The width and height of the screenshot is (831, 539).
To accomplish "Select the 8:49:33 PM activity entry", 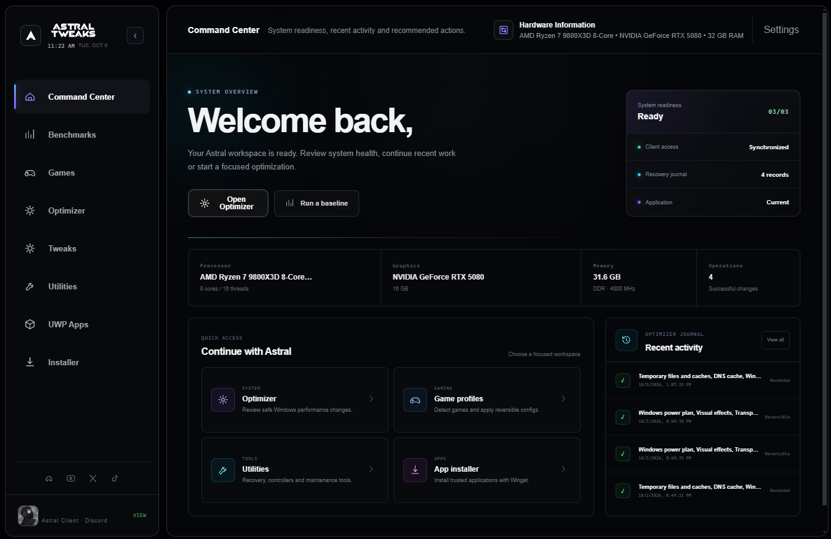I will pyautogui.click(x=702, y=453).
